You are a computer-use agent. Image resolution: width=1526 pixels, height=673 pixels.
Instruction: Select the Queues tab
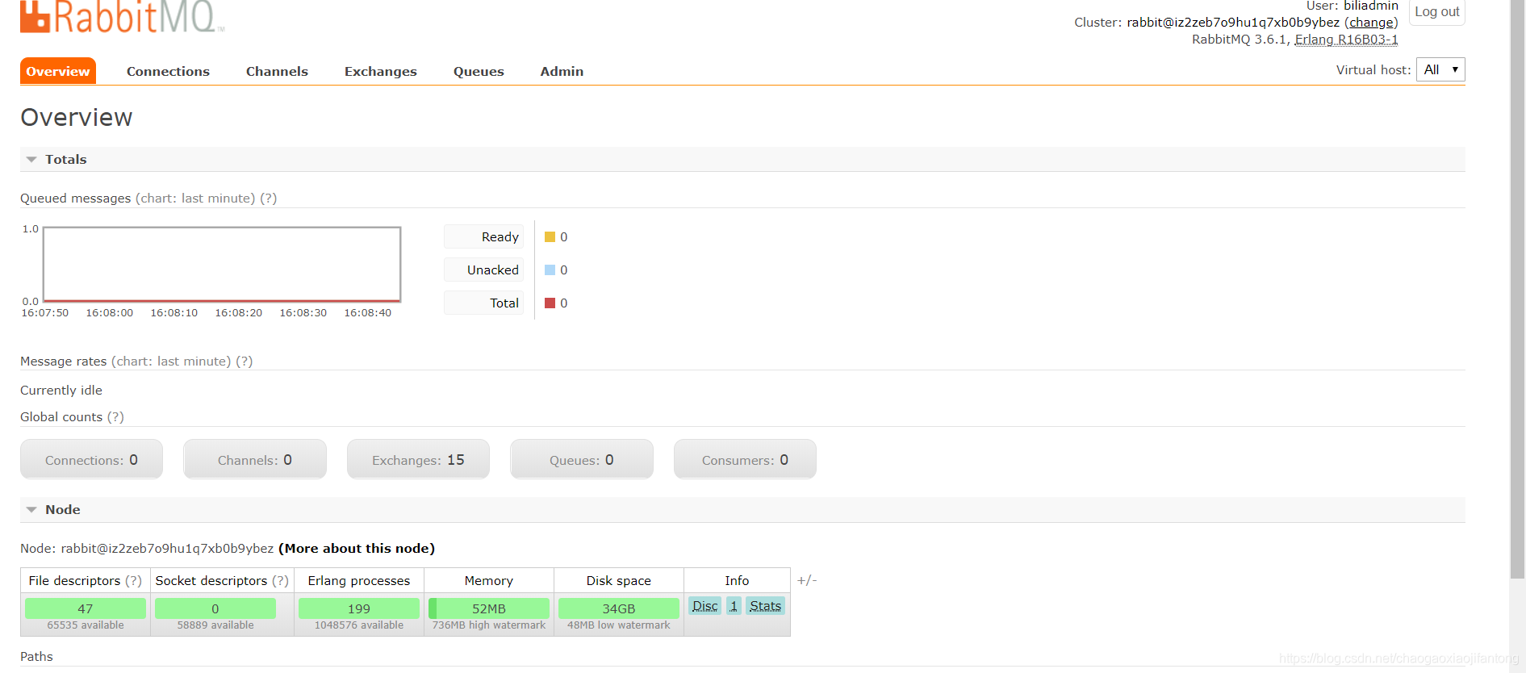tap(479, 71)
